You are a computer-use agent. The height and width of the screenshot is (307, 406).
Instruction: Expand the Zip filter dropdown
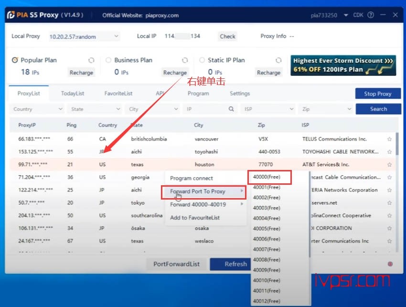tap(349, 109)
